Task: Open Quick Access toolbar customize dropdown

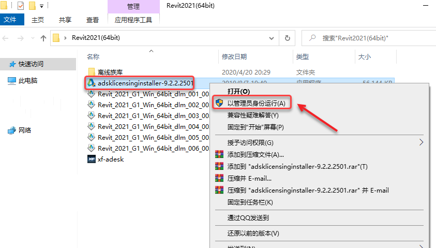Action: click(x=41, y=6)
